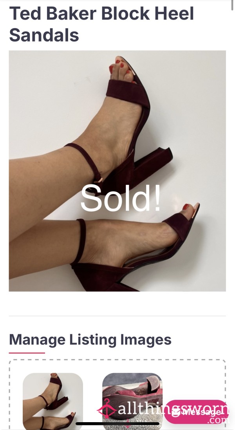Click the .com text of the watermark
The width and height of the screenshot is (235, 430).
[x=219, y=420]
